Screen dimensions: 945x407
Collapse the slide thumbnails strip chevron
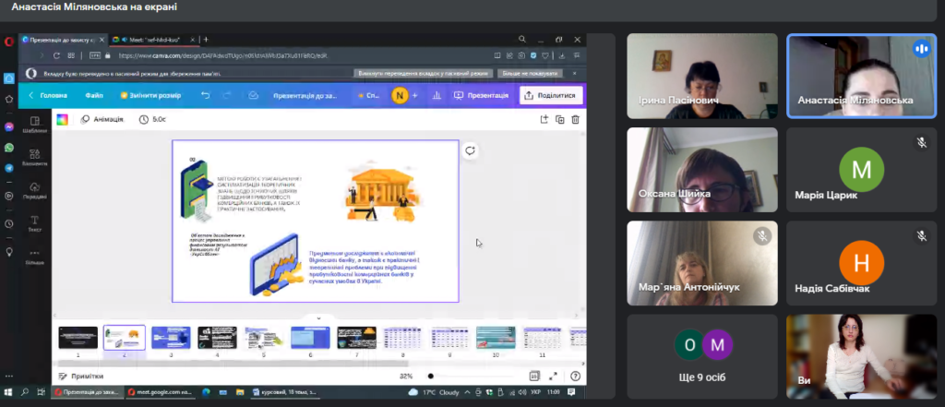click(318, 318)
